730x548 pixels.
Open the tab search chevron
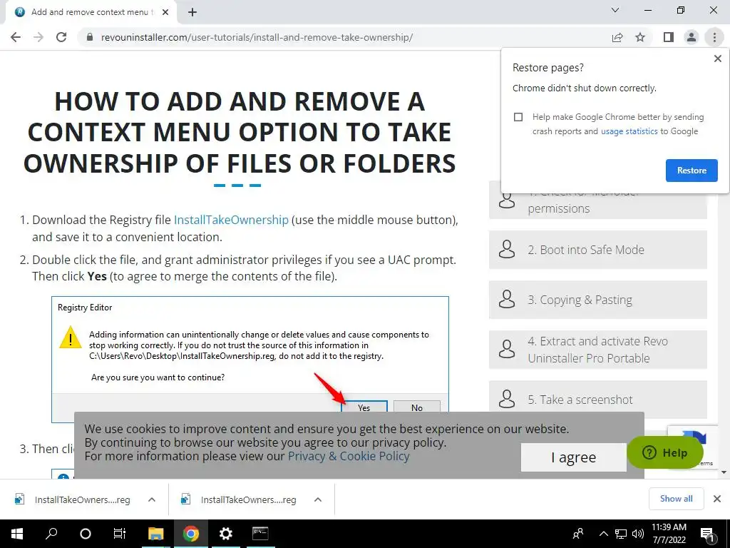tap(615, 10)
